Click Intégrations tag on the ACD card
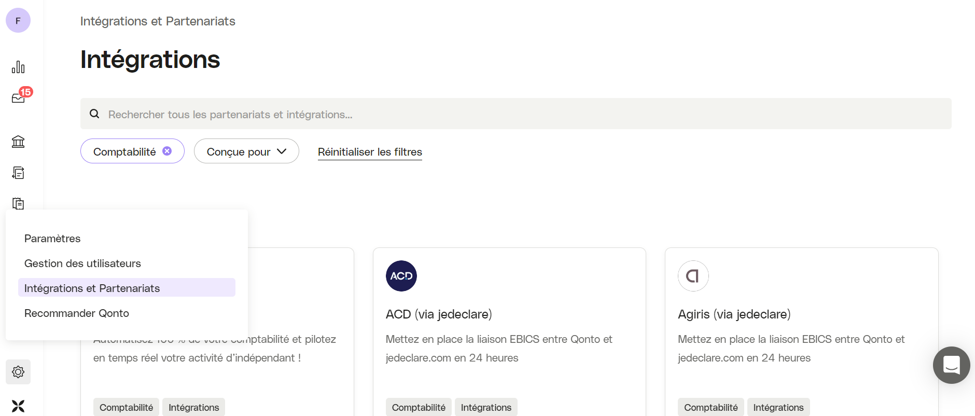 pyautogui.click(x=486, y=407)
